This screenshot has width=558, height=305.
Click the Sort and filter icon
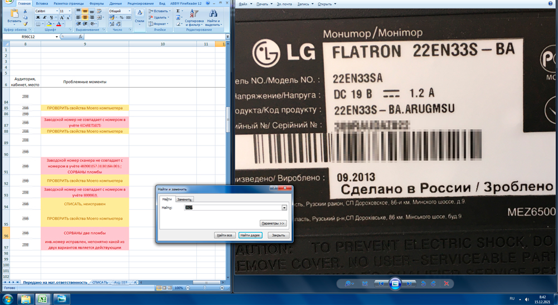(193, 13)
